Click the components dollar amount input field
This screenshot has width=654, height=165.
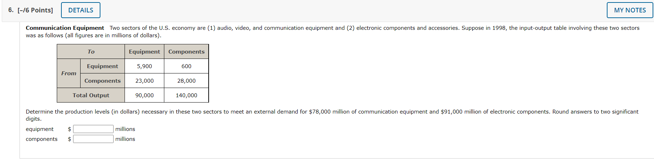tap(93, 139)
